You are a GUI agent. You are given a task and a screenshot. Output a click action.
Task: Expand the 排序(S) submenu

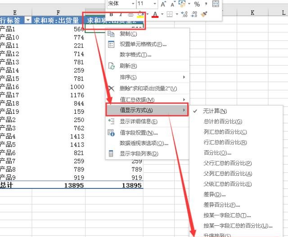[x=147, y=77]
